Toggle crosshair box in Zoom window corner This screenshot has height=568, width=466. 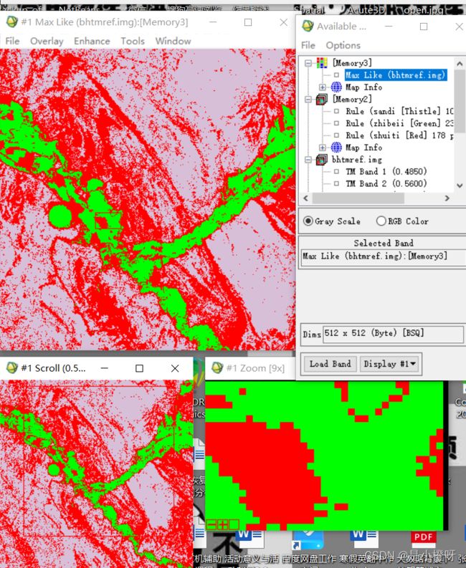234,524
